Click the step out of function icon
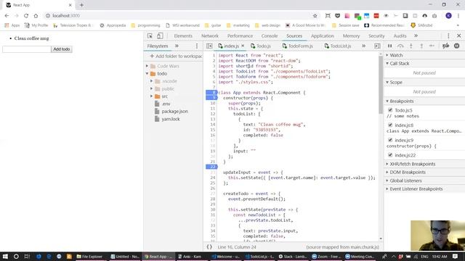465x261 pixels. (x=421, y=46)
